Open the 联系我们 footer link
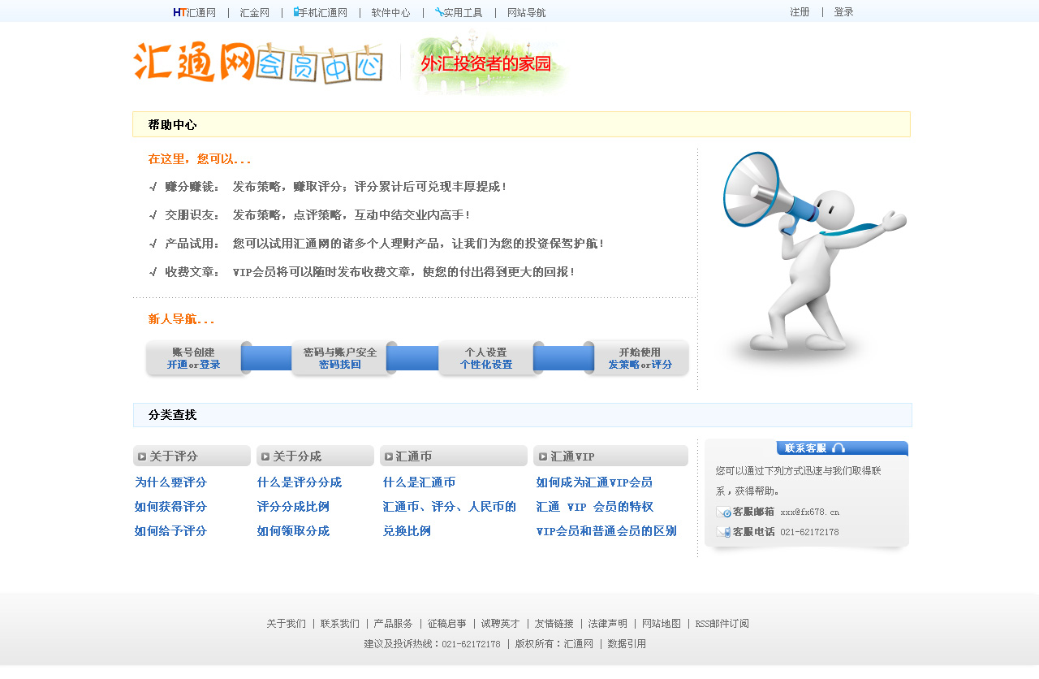1039x679 pixels. coord(340,624)
